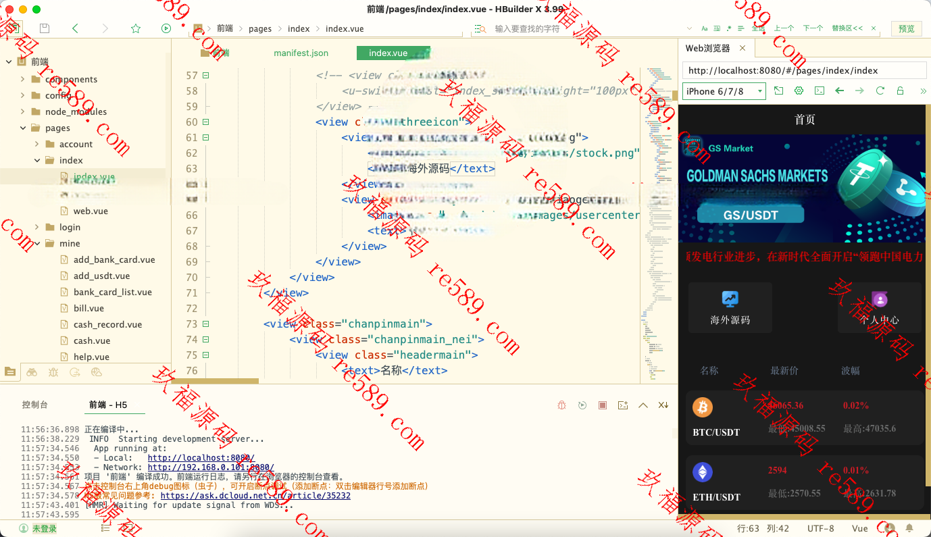Collapse the pages folder
The image size is (931, 537).
point(22,128)
